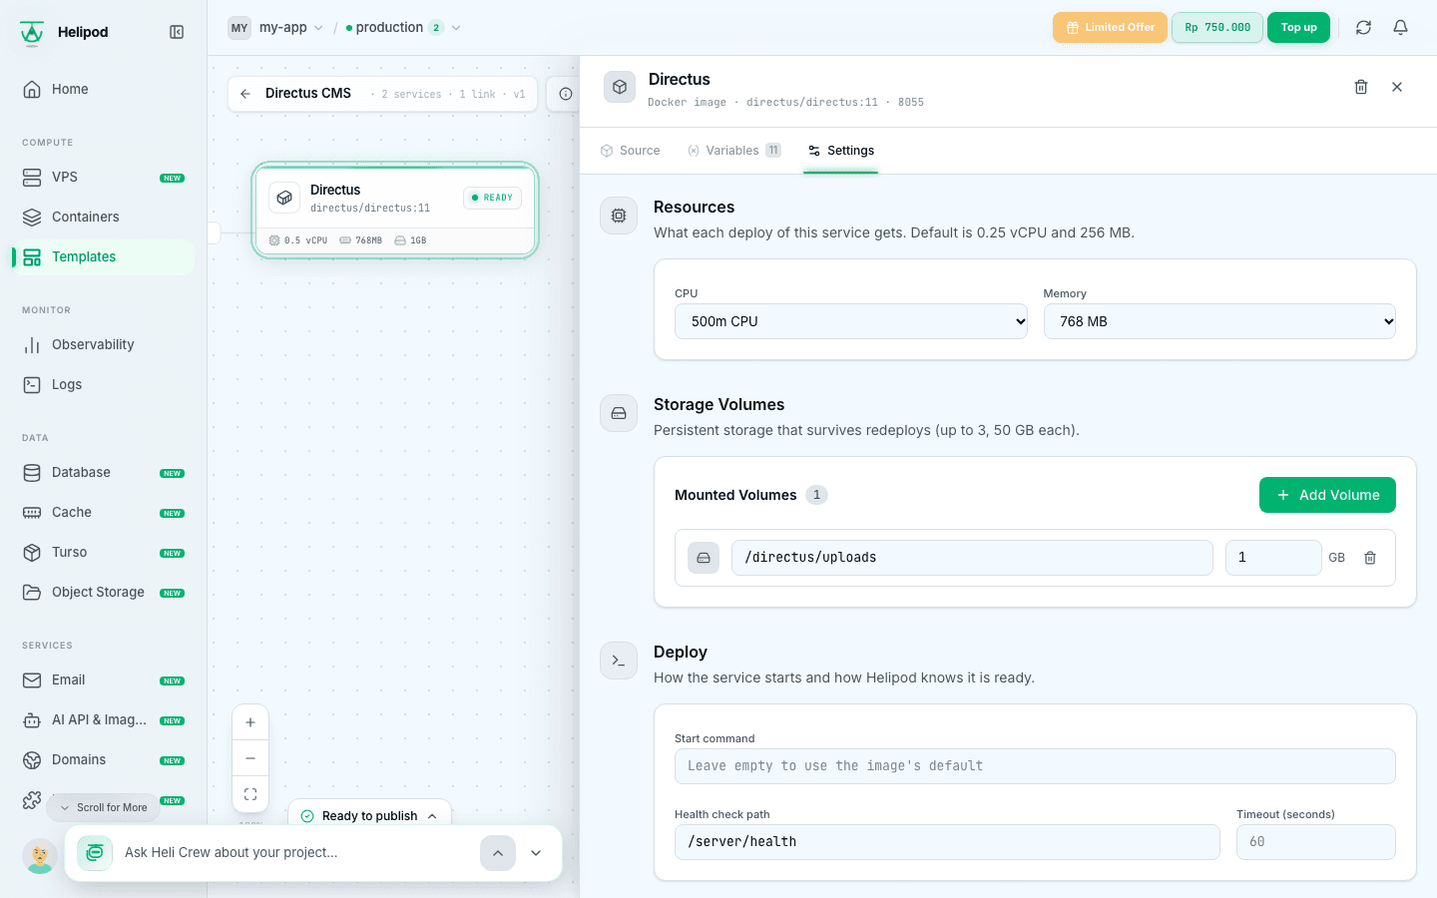Zoom out on the canvas

tap(250, 758)
